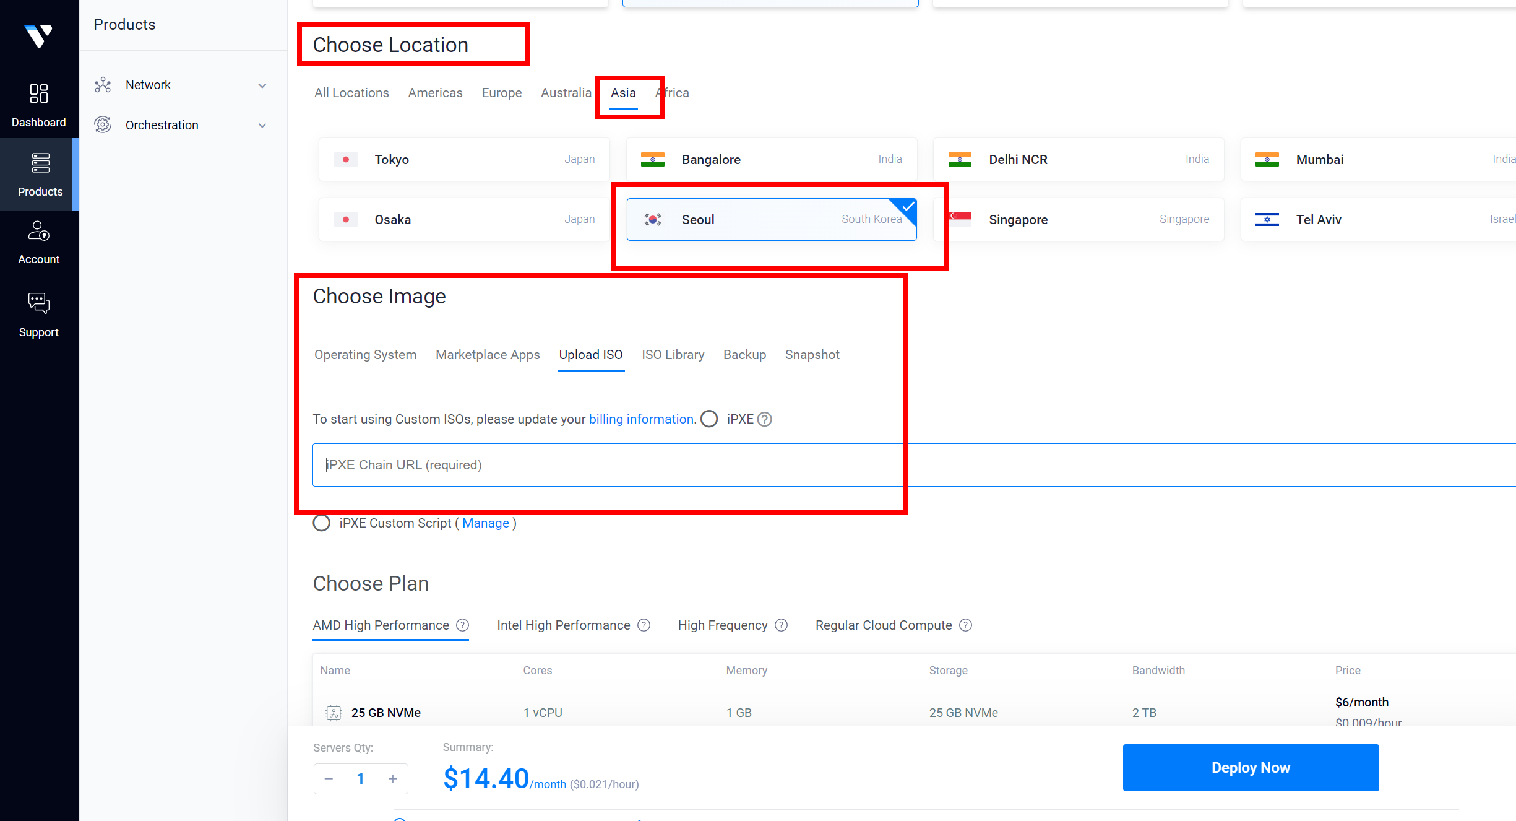Select iPXE Custom Script radio button
1516x821 pixels.
pos(321,523)
